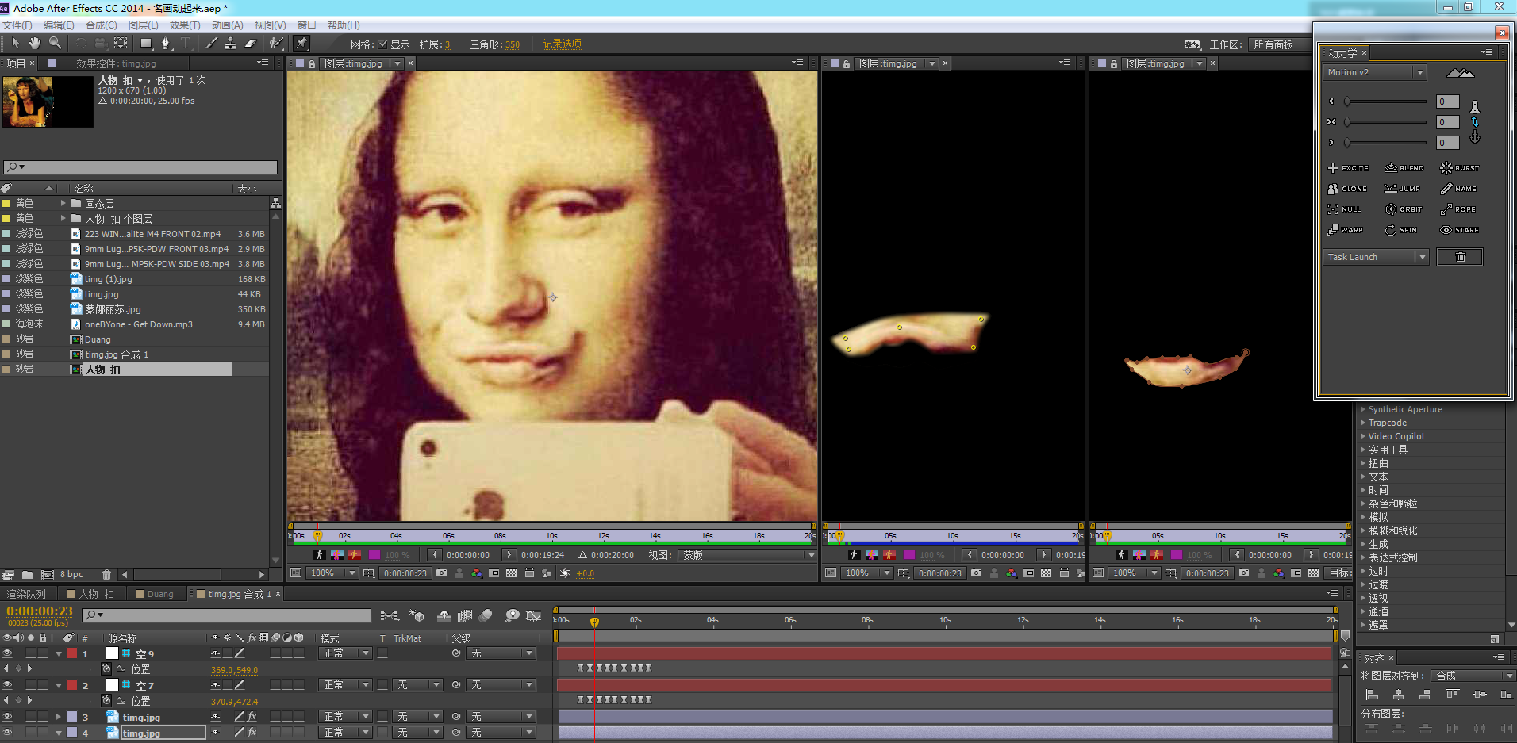
Task: Hide layer 2 空 7 with eye toggle
Action: pos(8,685)
